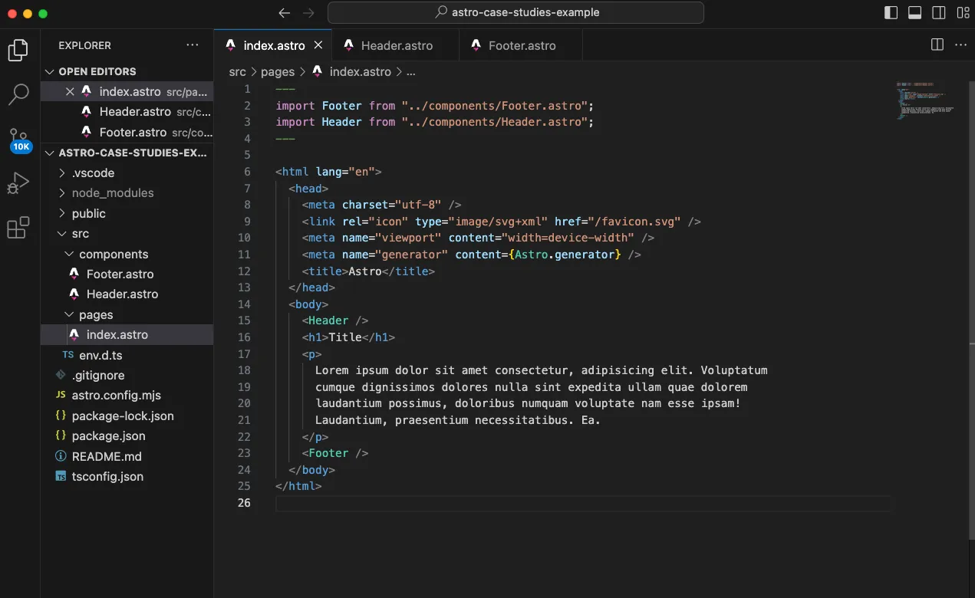Viewport: 975px width, 598px height.
Task: Go forward using the right arrow
Action: [308, 13]
